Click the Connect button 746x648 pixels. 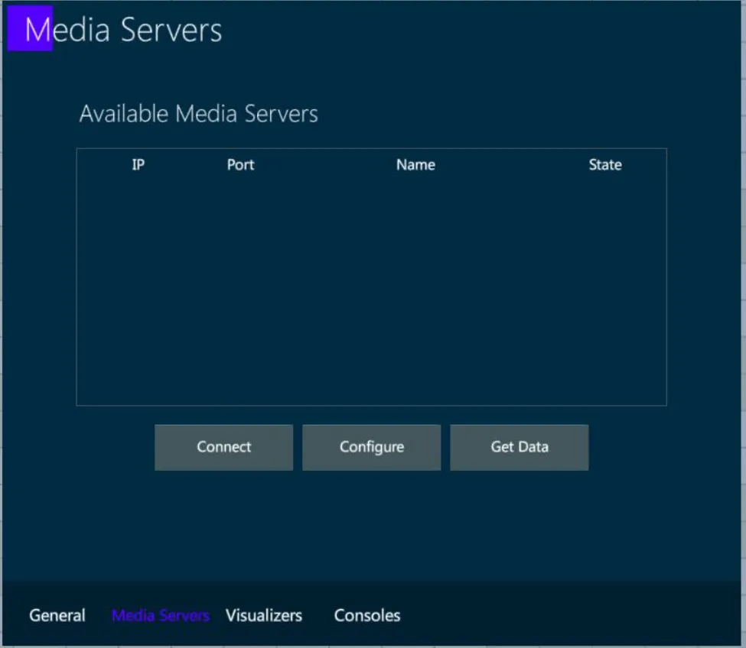(x=223, y=448)
